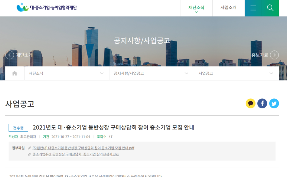Go to the home icon in breadcrumb
This screenshot has width=287, height=177.
pyautogui.click(x=14, y=73)
